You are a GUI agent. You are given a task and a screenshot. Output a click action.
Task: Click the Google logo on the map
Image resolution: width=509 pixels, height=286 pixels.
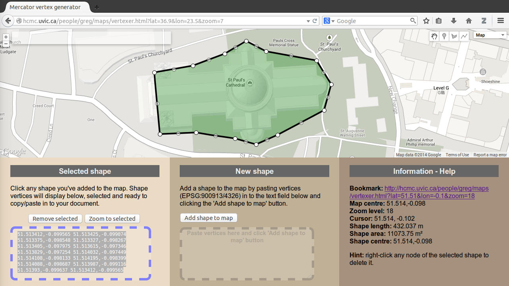(x=14, y=151)
